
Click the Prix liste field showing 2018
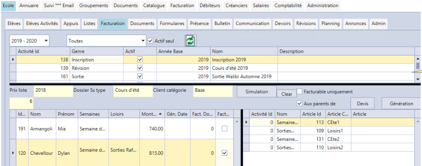[53, 92]
